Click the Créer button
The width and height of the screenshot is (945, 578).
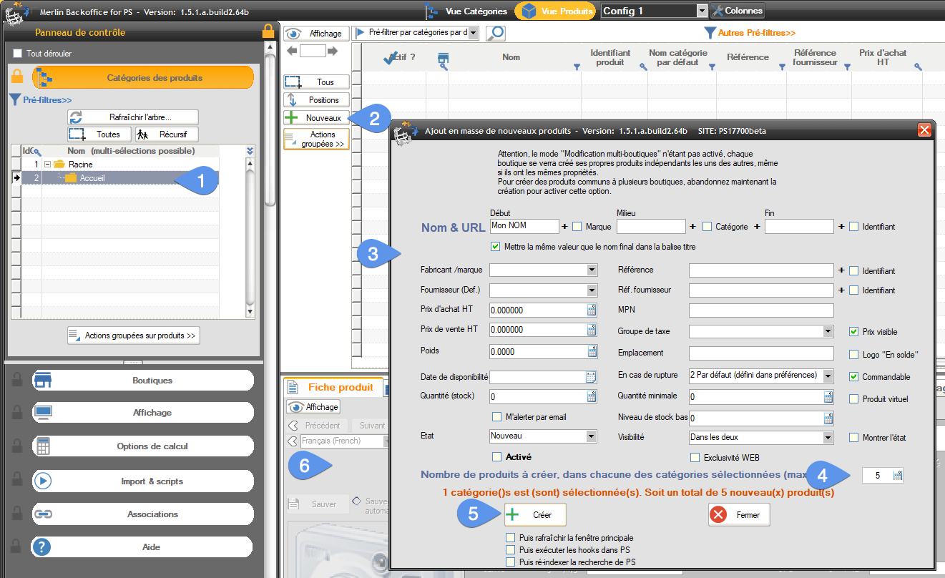pos(535,514)
